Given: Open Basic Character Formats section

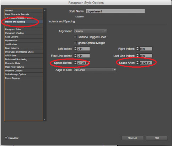Looking at the screenshot, I should coord(24,14).
